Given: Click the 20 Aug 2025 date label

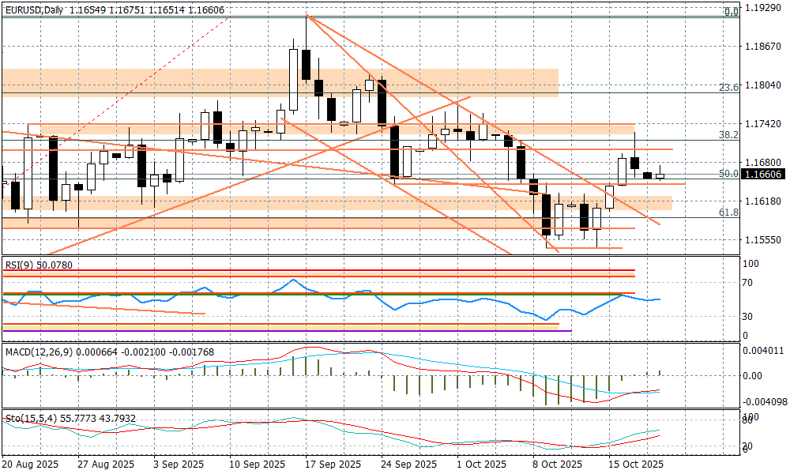Looking at the screenshot, I should pos(31,465).
